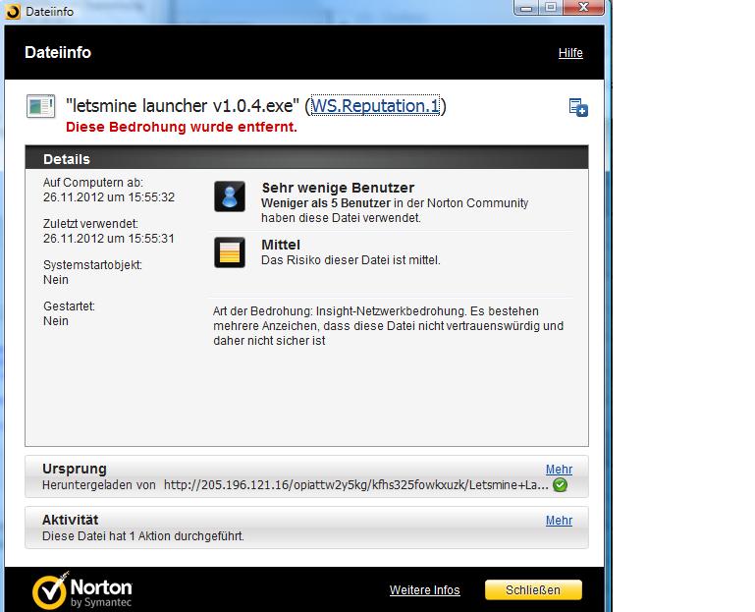Click the file icon beside letsmine launcher
Image resolution: width=755 pixels, height=612 pixels.
(40, 106)
